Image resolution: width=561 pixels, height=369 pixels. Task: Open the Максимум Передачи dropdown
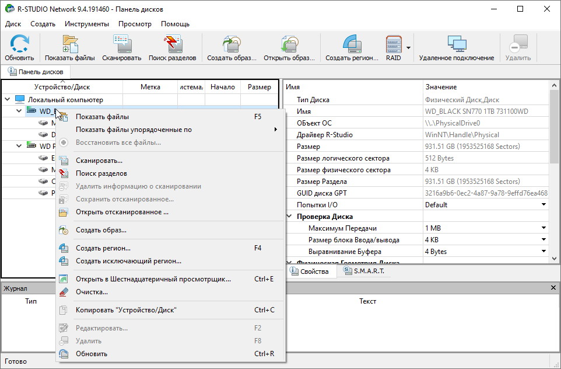point(544,228)
